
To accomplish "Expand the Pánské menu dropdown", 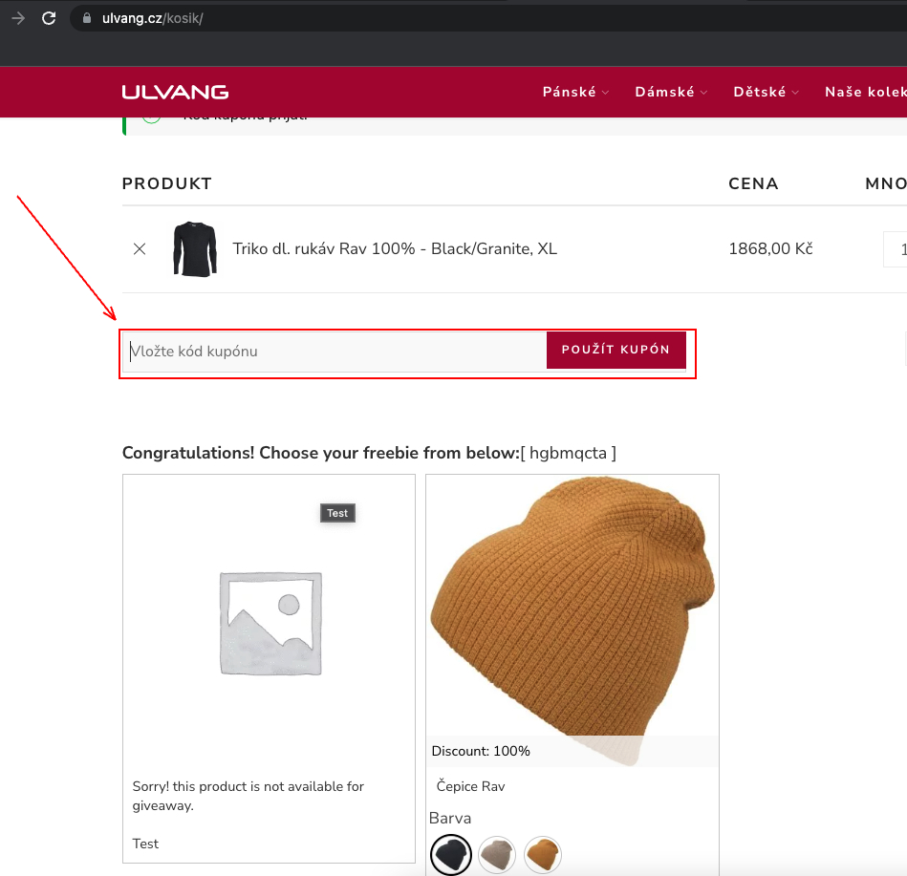I will click(x=575, y=92).
